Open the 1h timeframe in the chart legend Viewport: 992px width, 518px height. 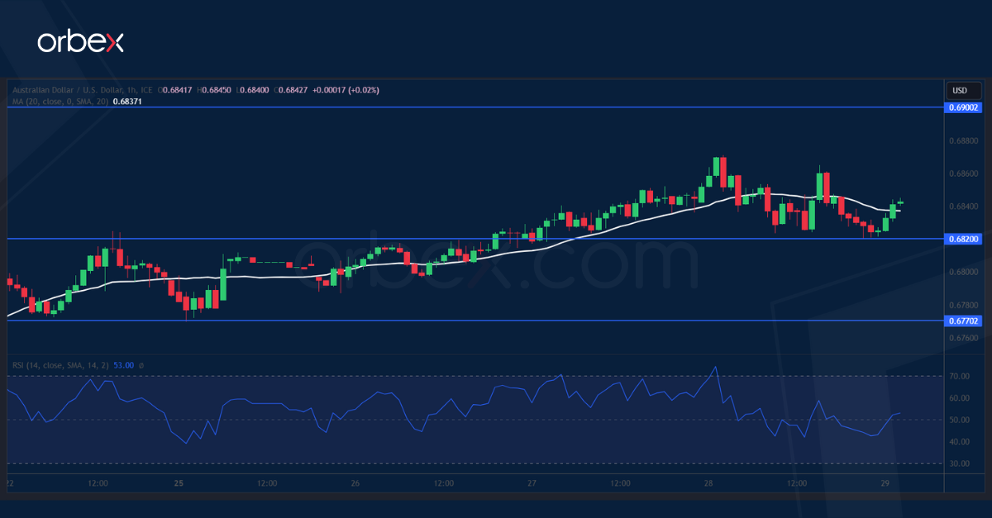pos(131,89)
